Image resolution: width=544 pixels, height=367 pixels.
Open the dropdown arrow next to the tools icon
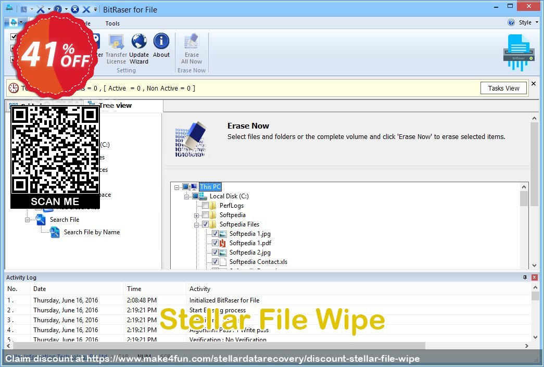[x=49, y=9]
